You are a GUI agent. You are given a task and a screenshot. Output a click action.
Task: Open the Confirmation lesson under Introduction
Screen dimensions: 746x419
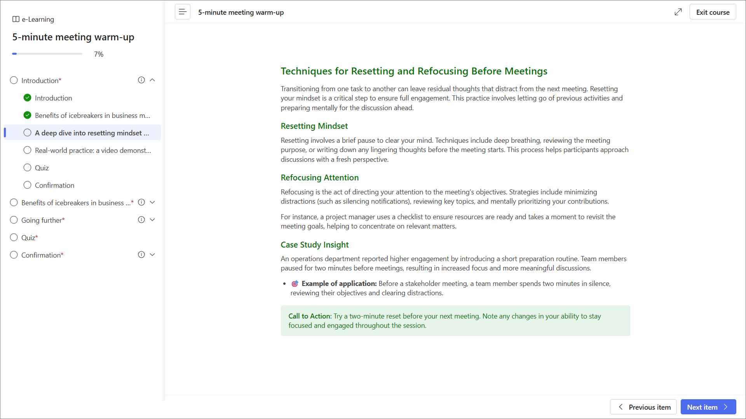(54, 185)
